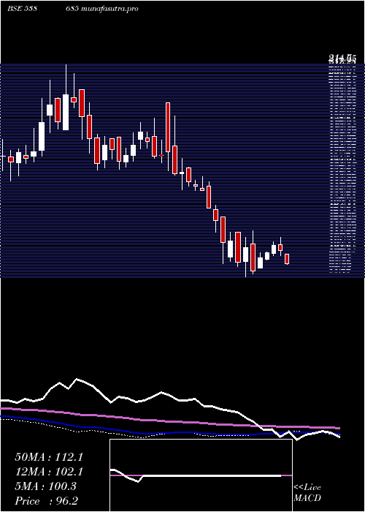The height and width of the screenshot is (512, 365).
Task: Click the Price : 96.2 value
Action: click(46, 501)
